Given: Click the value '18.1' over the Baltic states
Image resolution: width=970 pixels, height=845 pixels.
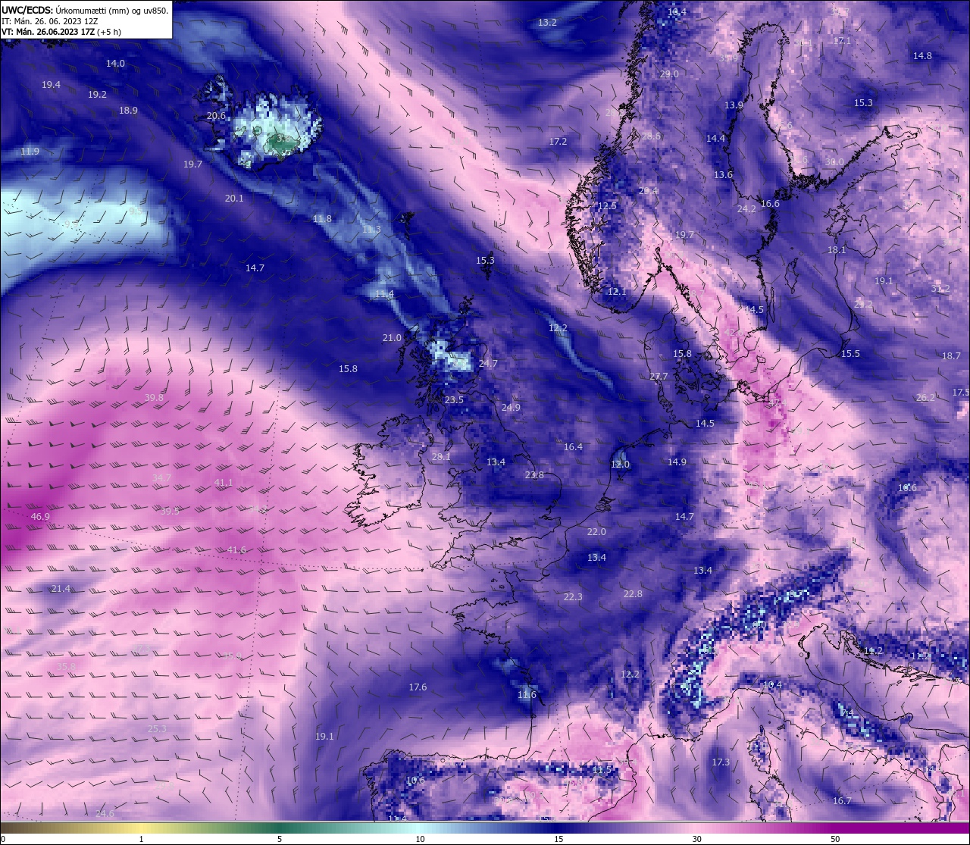Looking at the screenshot, I should 837,250.
